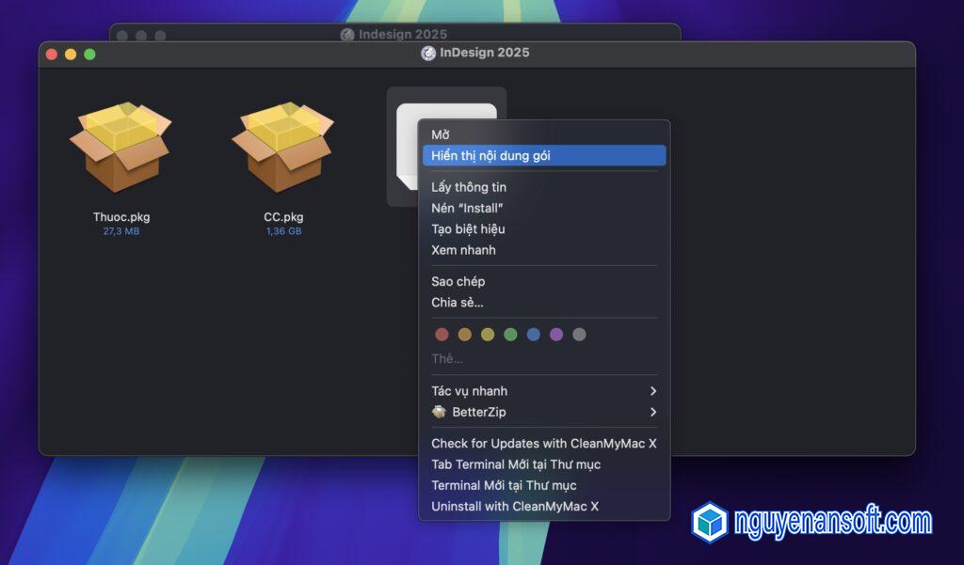This screenshot has height=565, width=964.
Task: Choose Nén "Install" to compress
Action: 467,208
